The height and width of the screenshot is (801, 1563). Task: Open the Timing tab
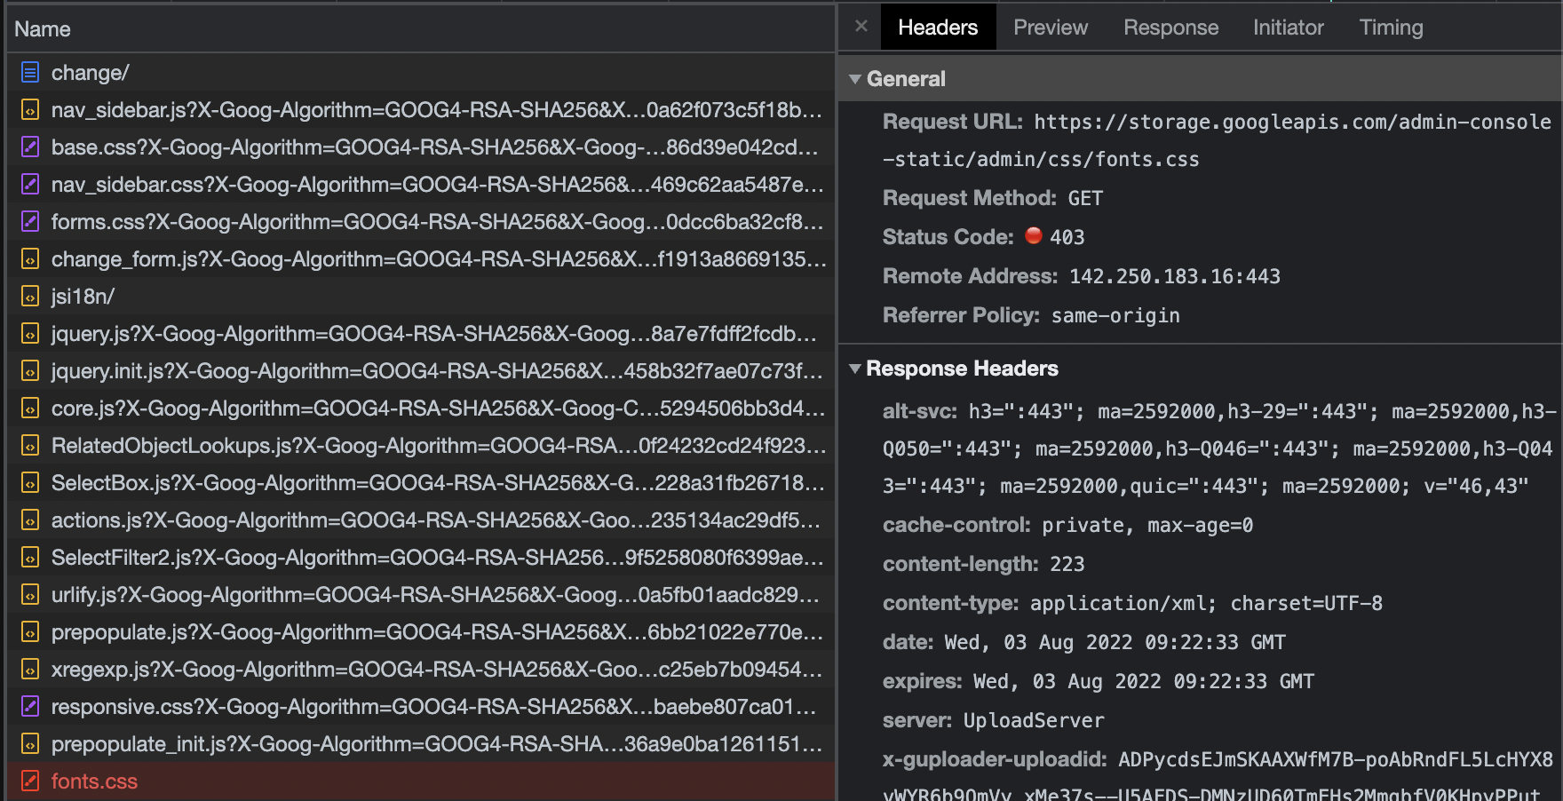tap(1391, 27)
